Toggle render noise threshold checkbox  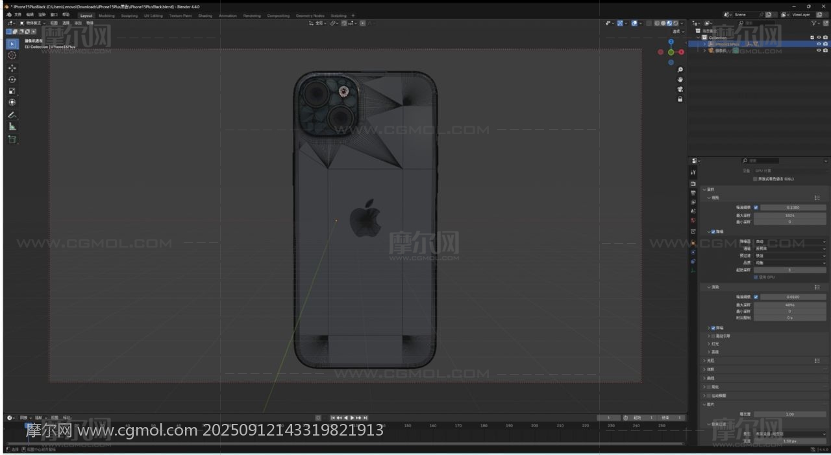[756, 297]
